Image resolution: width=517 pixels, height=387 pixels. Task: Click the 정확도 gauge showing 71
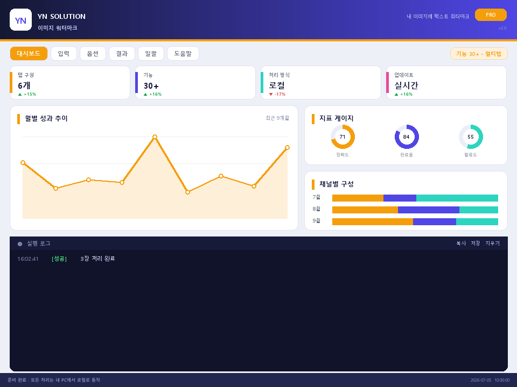(x=343, y=137)
